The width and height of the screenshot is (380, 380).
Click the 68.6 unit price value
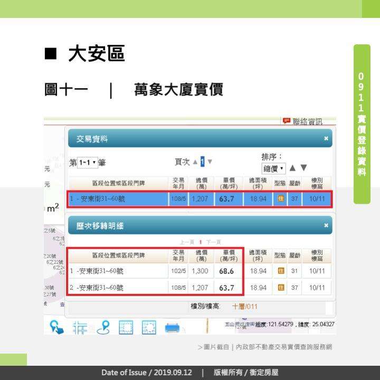[226, 271]
